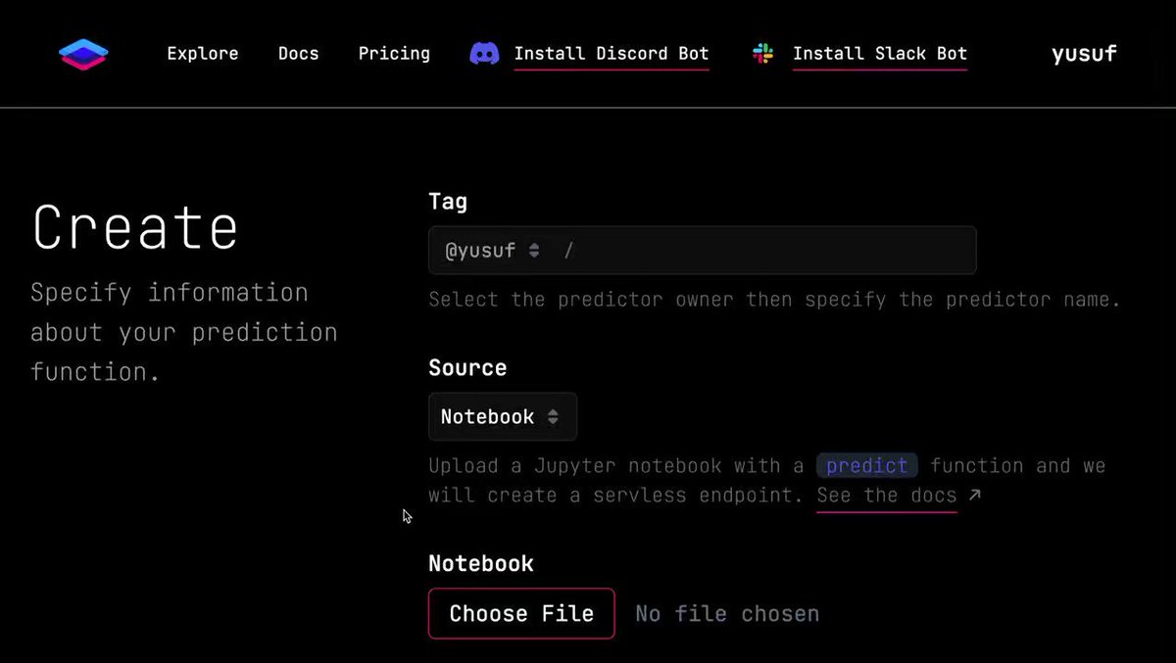Open the yusuf account menu

point(1084,54)
